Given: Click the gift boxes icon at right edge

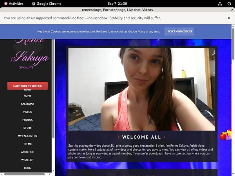Looking at the screenshot, I should tap(226, 135).
